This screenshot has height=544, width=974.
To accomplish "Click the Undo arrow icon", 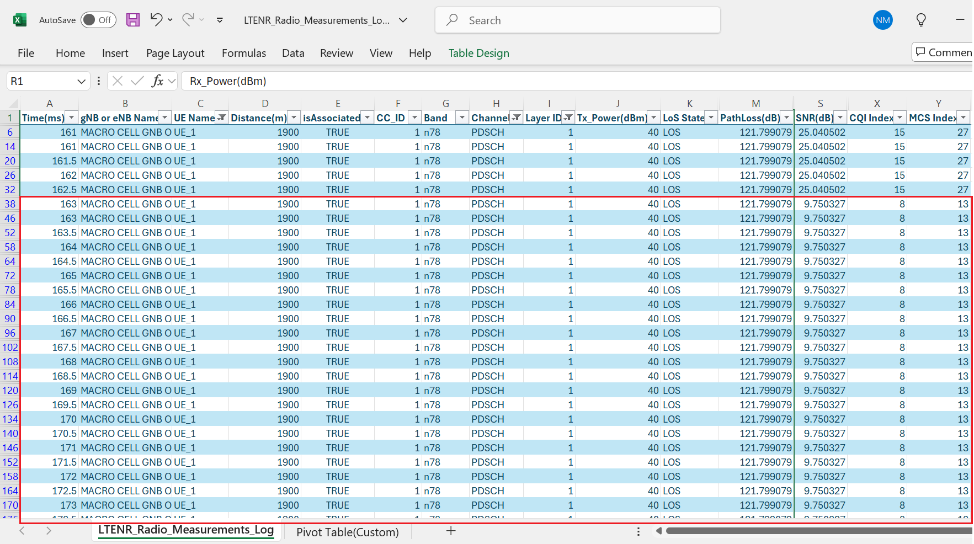I will (x=156, y=20).
